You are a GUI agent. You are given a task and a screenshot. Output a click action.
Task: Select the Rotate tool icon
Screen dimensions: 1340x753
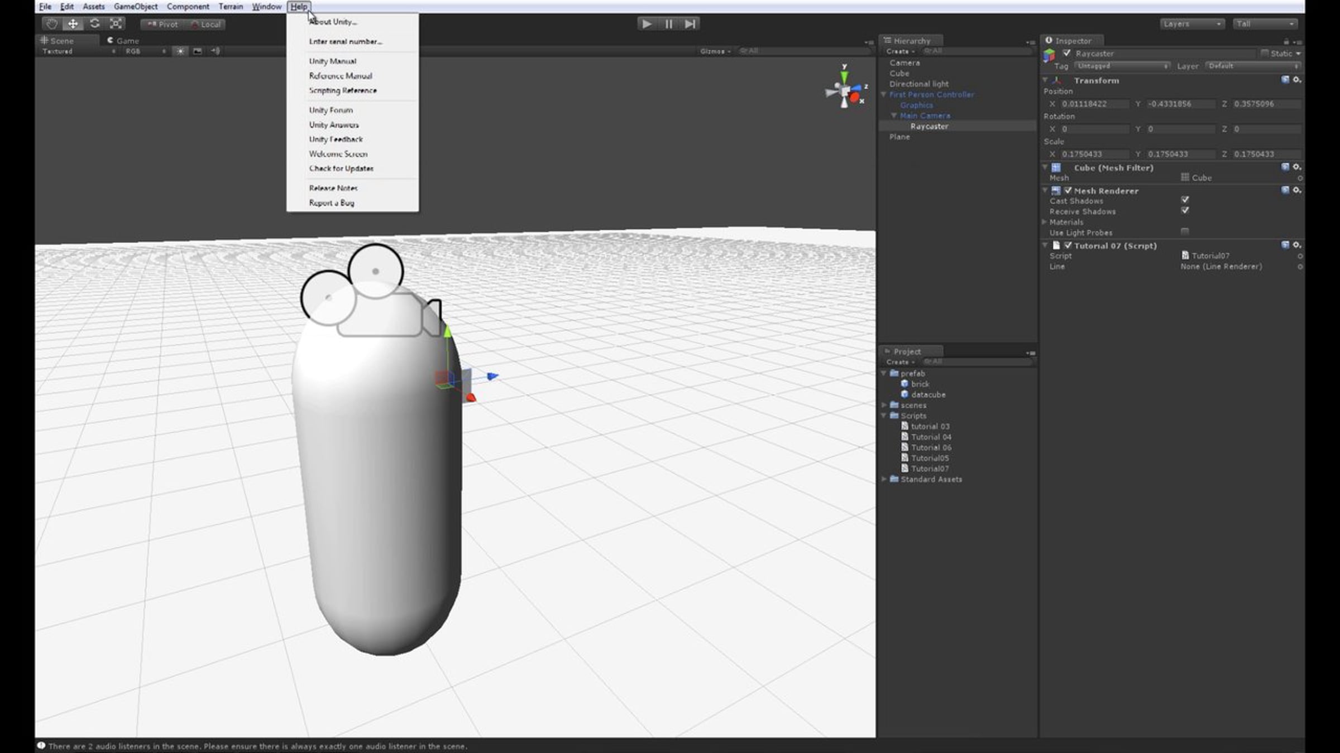(94, 24)
